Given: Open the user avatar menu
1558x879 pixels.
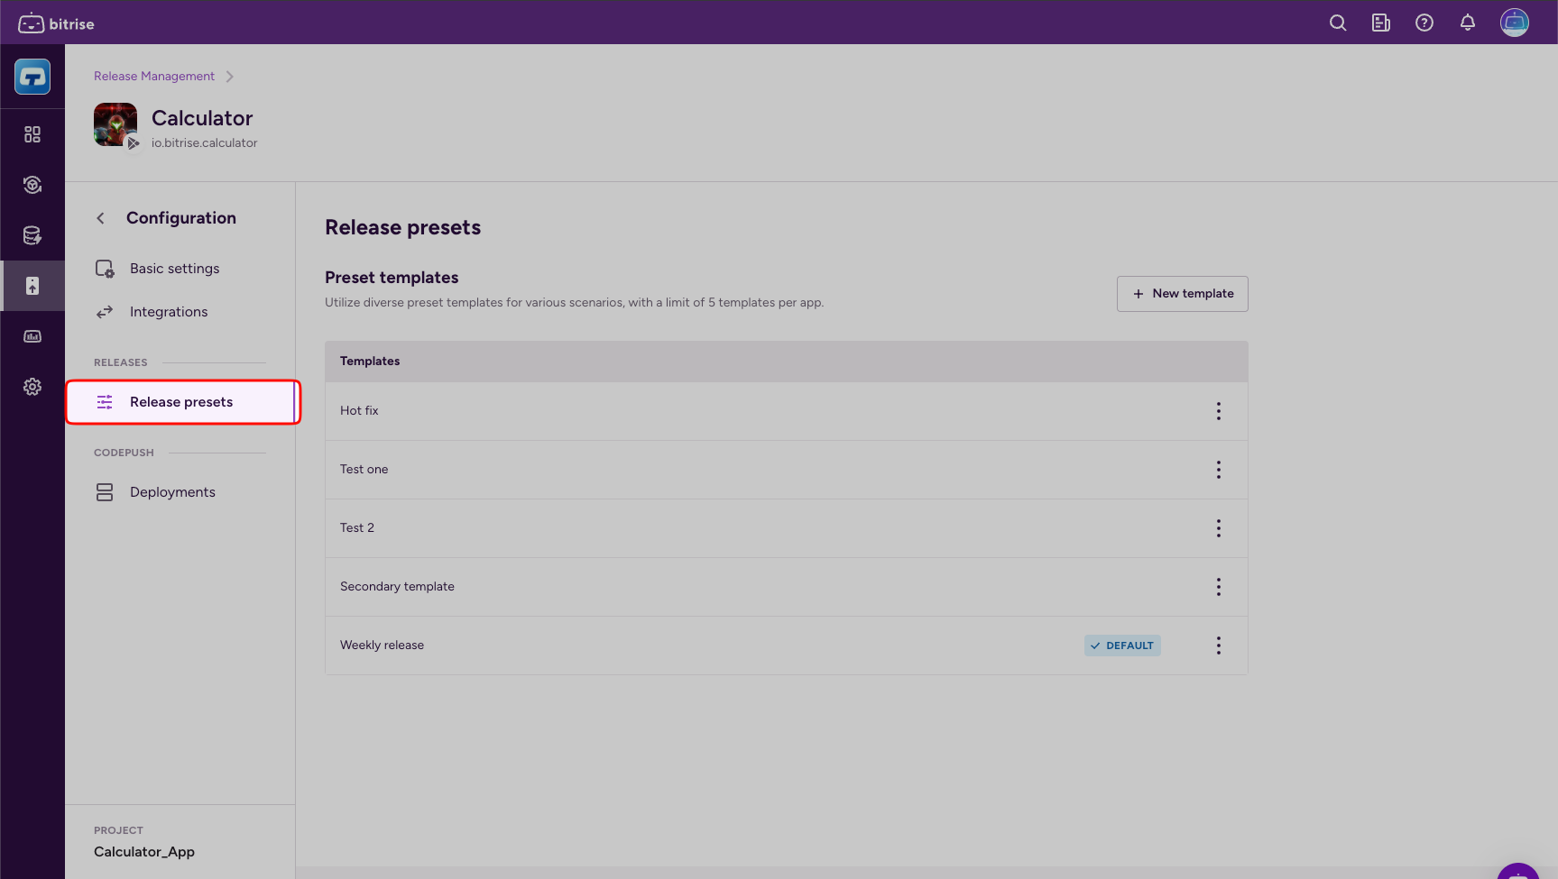Looking at the screenshot, I should pyautogui.click(x=1514, y=23).
